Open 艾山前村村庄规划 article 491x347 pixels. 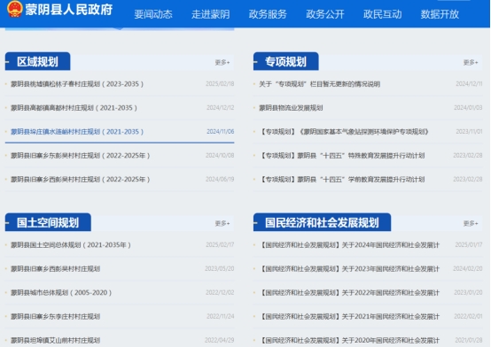coord(56,340)
